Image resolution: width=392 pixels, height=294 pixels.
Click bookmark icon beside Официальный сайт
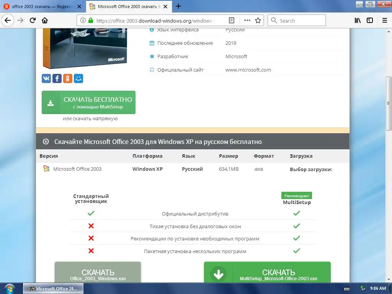[x=152, y=70]
